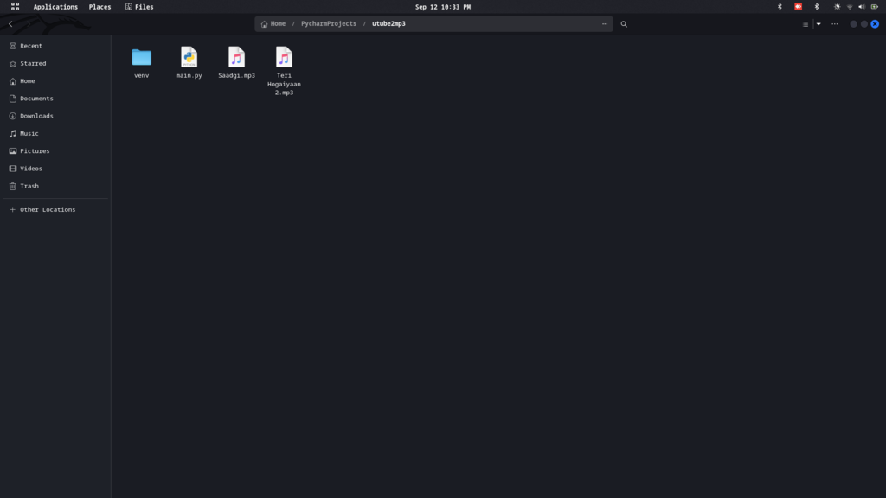Select Home in the sidebar
This screenshot has width=886, height=498.
[55, 80]
